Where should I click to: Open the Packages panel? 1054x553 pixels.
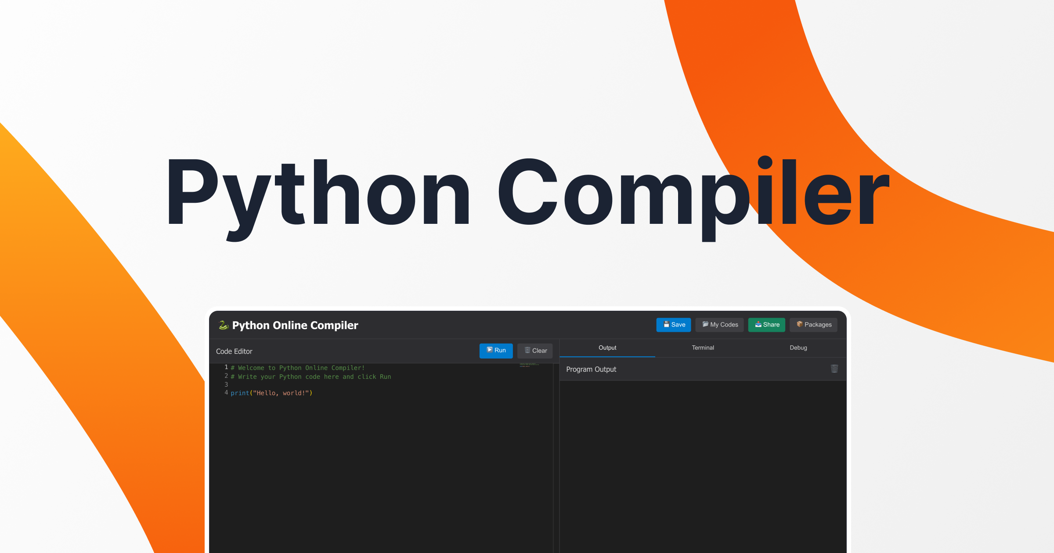click(813, 325)
